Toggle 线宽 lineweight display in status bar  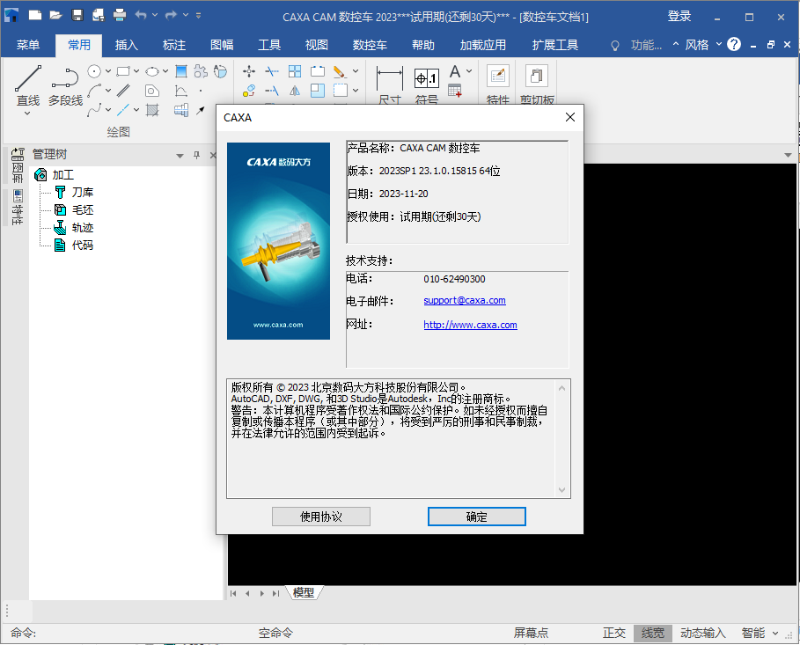coord(652,633)
